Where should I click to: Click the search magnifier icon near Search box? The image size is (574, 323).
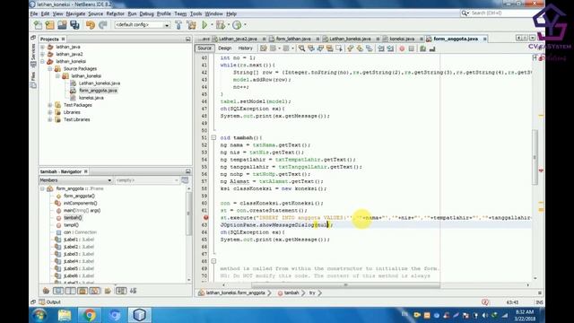465,13
